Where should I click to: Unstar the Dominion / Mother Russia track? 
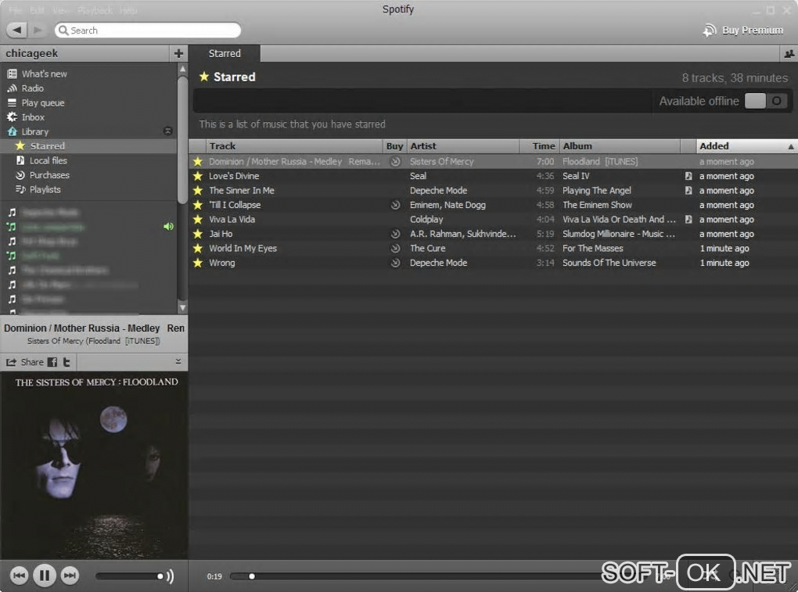click(x=197, y=162)
